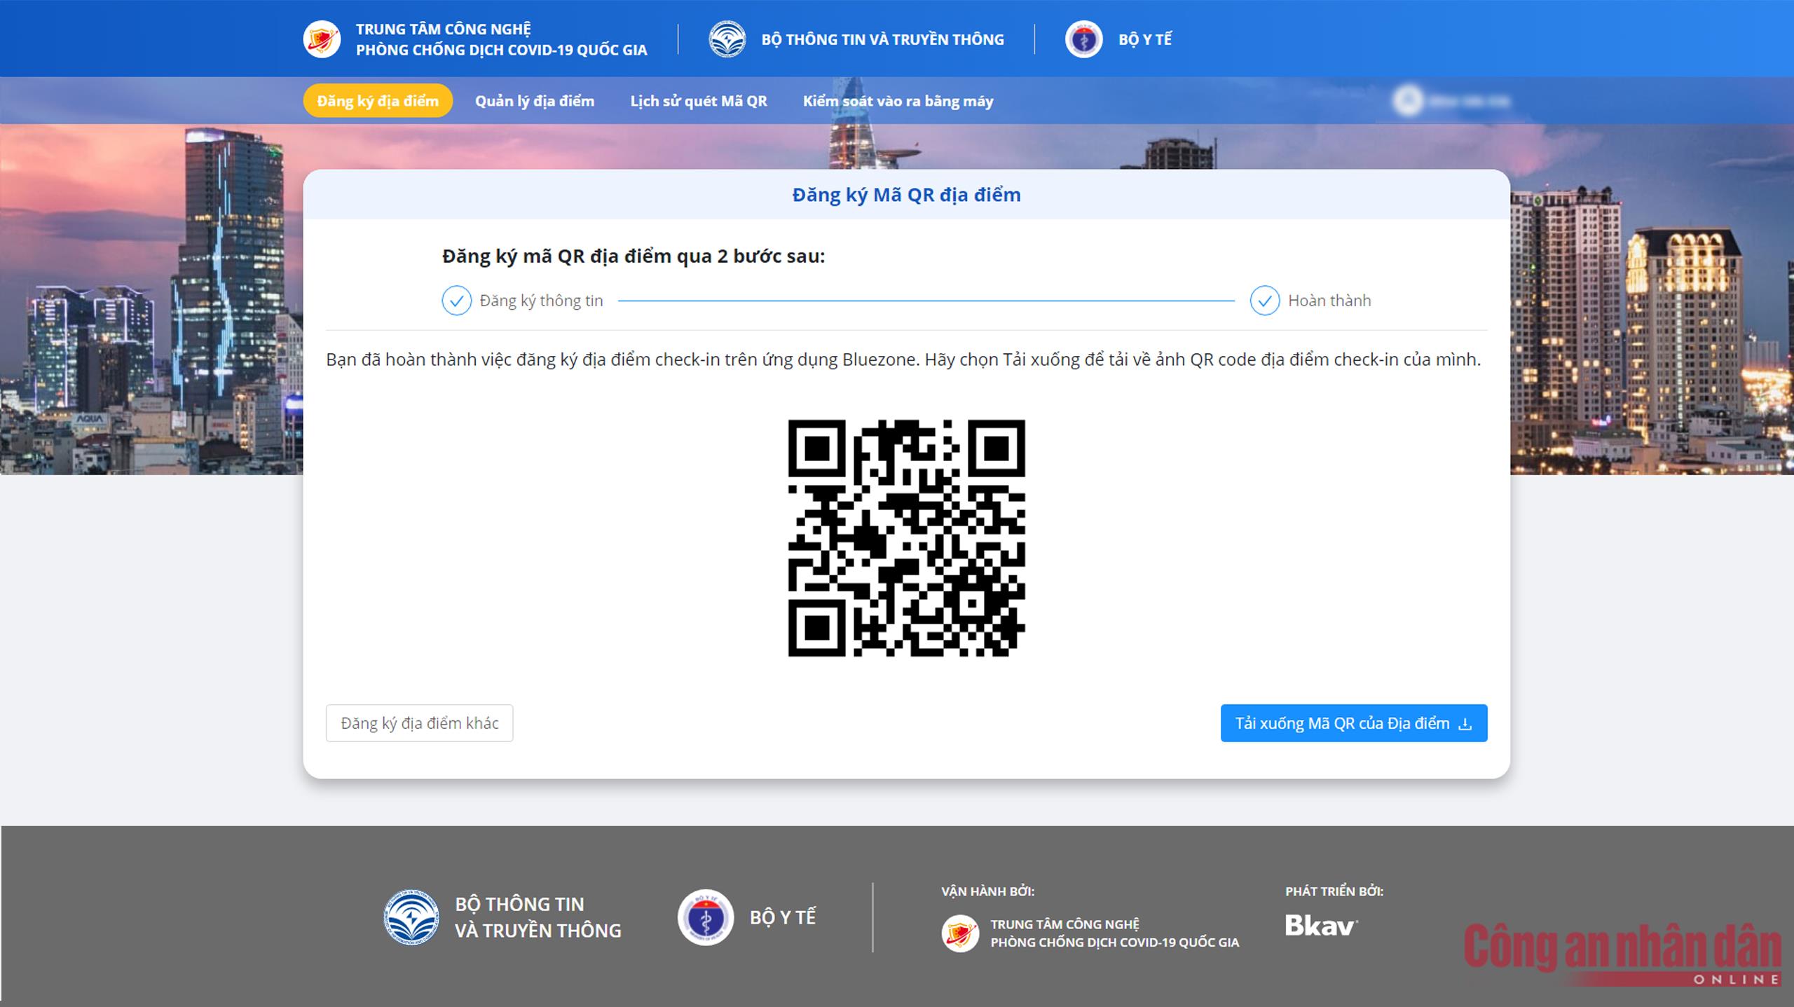1794x1007 pixels.
Task: Click the Bkav developer logo in footer
Action: tap(1321, 926)
